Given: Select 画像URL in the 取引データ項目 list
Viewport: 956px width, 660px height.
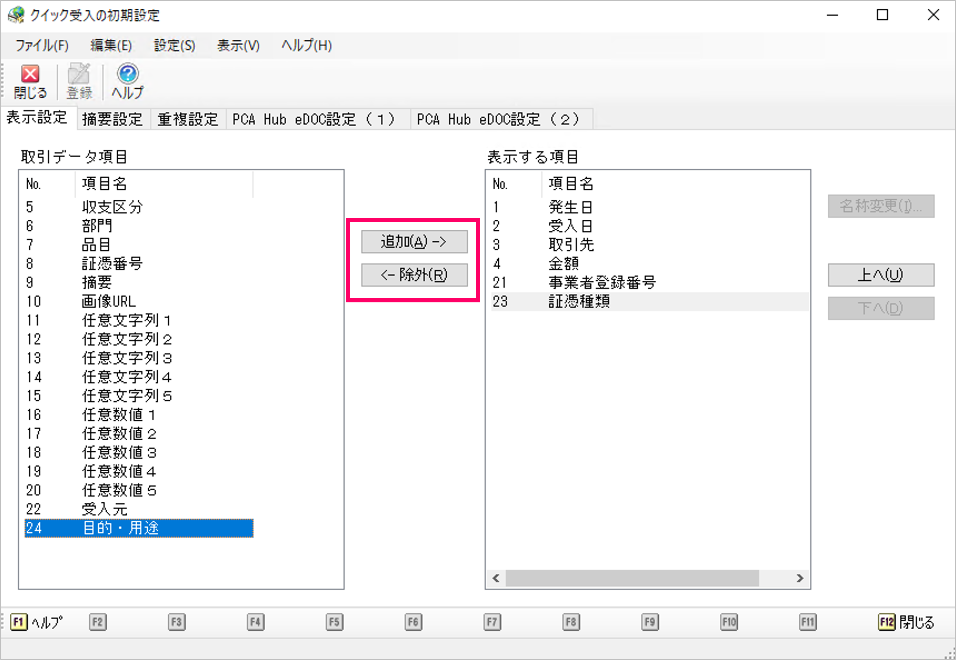Looking at the screenshot, I should (x=108, y=301).
